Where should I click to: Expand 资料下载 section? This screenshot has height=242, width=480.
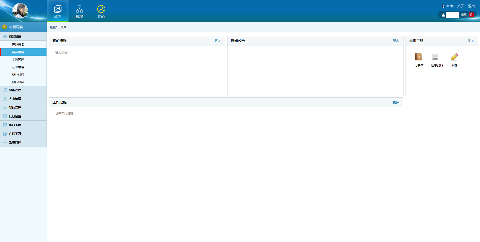click(23, 125)
